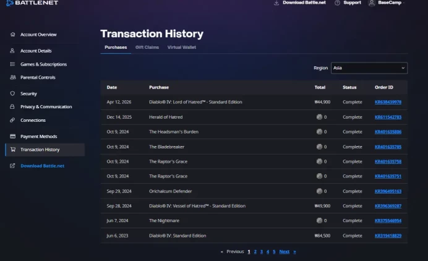Click the lock icon for Privacy & Communication
The height and width of the screenshot is (261, 428).
pos(12,106)
